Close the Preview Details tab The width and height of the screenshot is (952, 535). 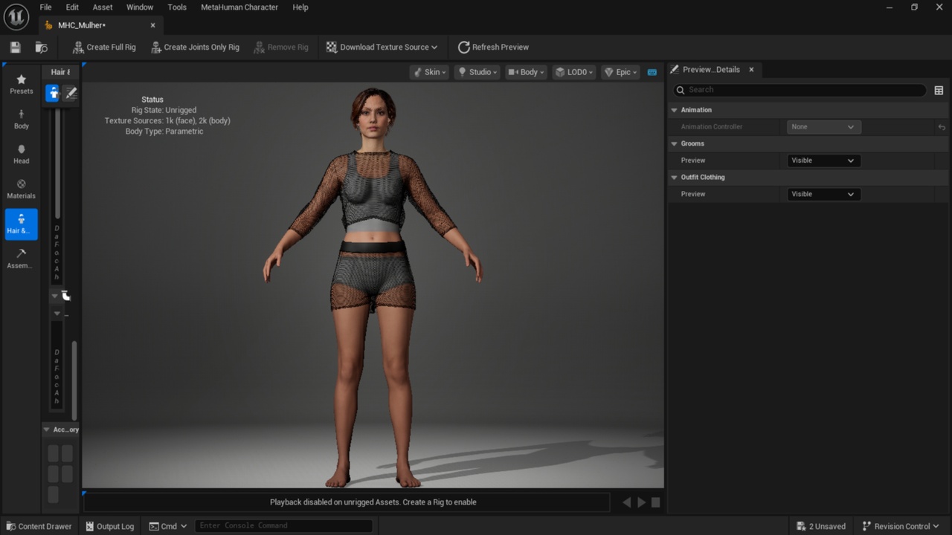click(x=751, y=70)
